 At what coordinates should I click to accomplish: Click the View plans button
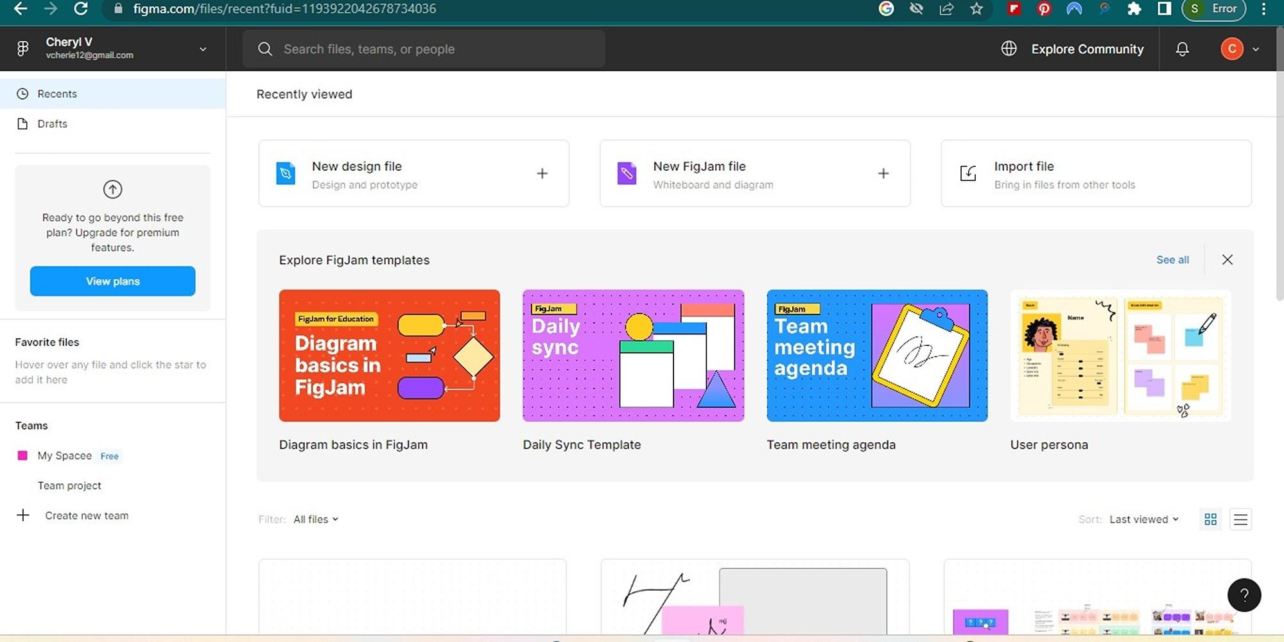click(112, 281)
